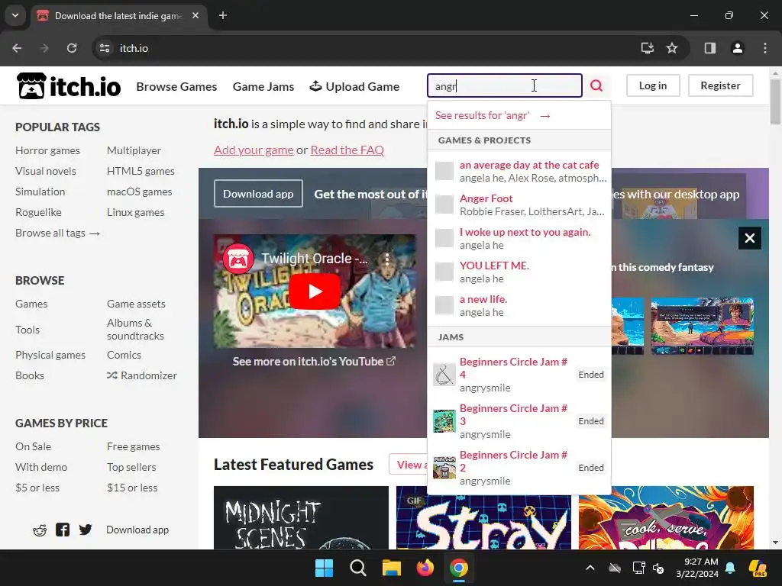Open Visual novels tag
The height and width of the screenshot is (586, 782).
tap(45, 171)
